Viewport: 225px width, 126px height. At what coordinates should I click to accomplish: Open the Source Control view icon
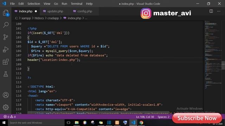click(x=6, y=37)
